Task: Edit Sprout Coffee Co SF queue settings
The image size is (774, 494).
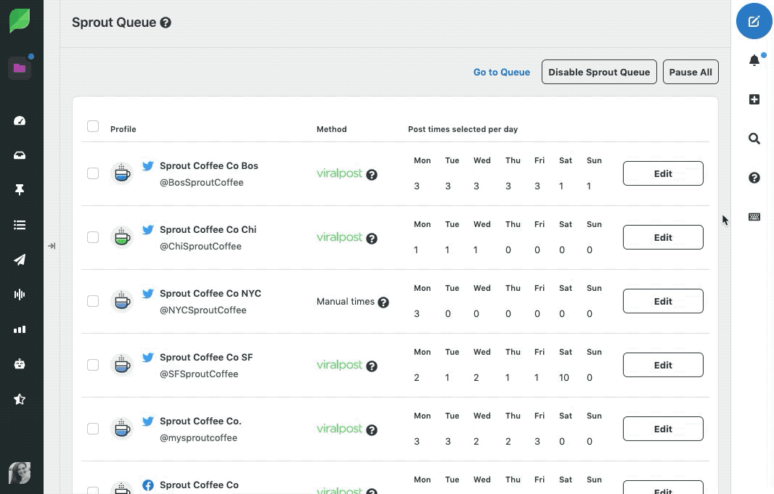Action: 662,365
